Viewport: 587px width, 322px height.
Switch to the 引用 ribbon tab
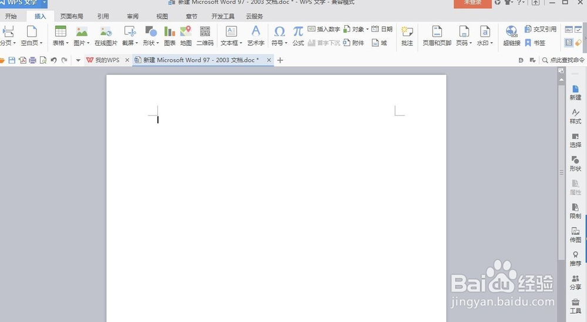(x=103, y=16)
